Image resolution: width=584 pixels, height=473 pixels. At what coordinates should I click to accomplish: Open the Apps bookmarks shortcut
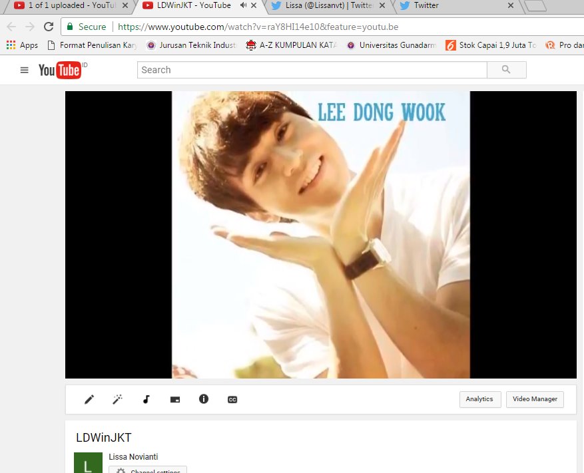[23, 45]
